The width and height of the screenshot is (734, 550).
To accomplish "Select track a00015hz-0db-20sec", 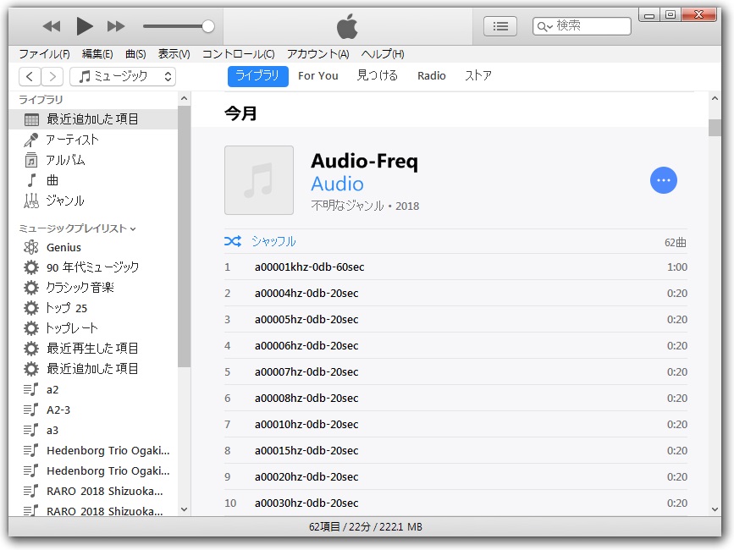I will tap(455, 450).
